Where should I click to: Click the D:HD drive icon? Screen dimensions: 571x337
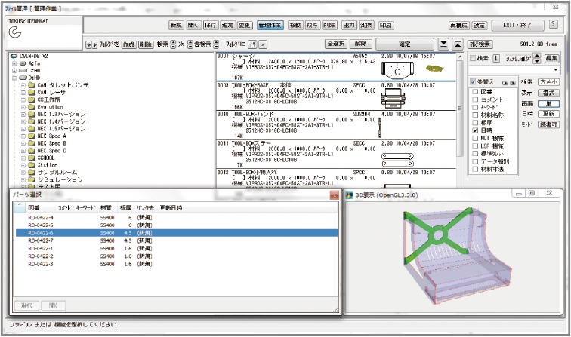point(23,78)
